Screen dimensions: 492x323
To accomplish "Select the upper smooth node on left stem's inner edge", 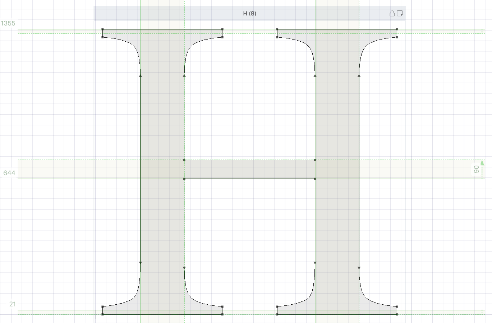I will [184, 75].
